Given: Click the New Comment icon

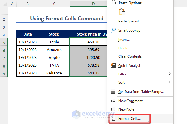Looking at the screenshot, I should coord(113,101).
